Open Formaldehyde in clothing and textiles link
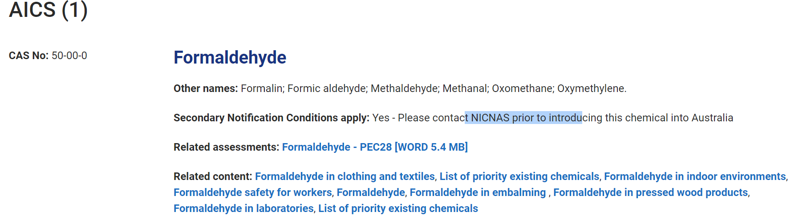 [345, 176]
